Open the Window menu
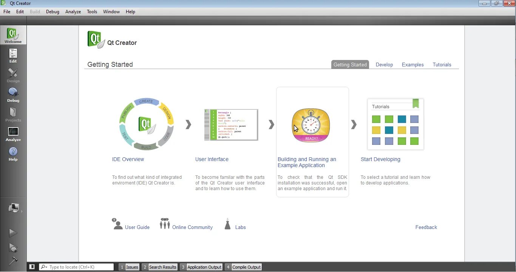The image size is (516, 272). [x=111, y=12]
